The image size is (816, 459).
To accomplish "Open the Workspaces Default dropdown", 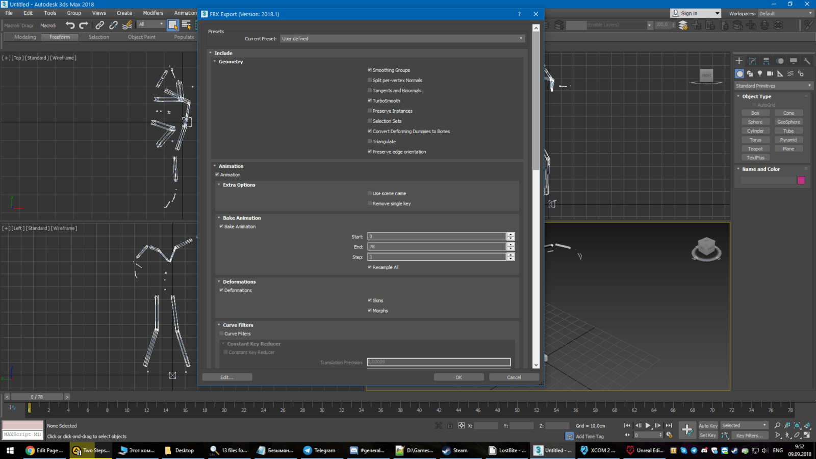I will pyautogui.click(x=785, y=13).
